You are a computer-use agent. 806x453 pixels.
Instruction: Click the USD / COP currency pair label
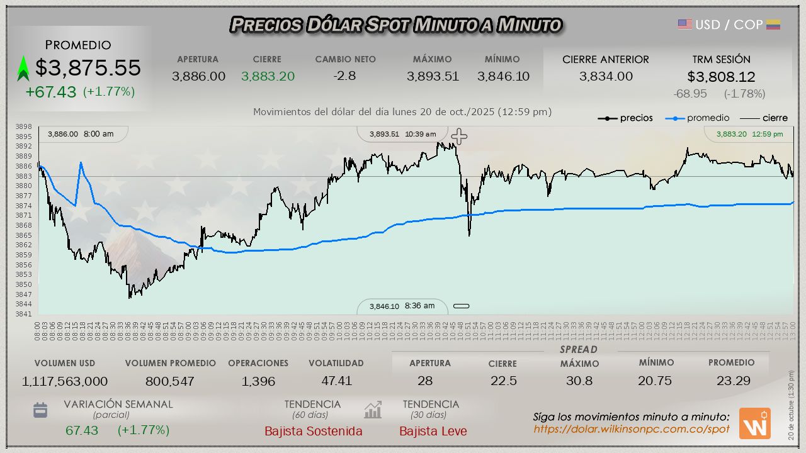click(x=729, y=25)
